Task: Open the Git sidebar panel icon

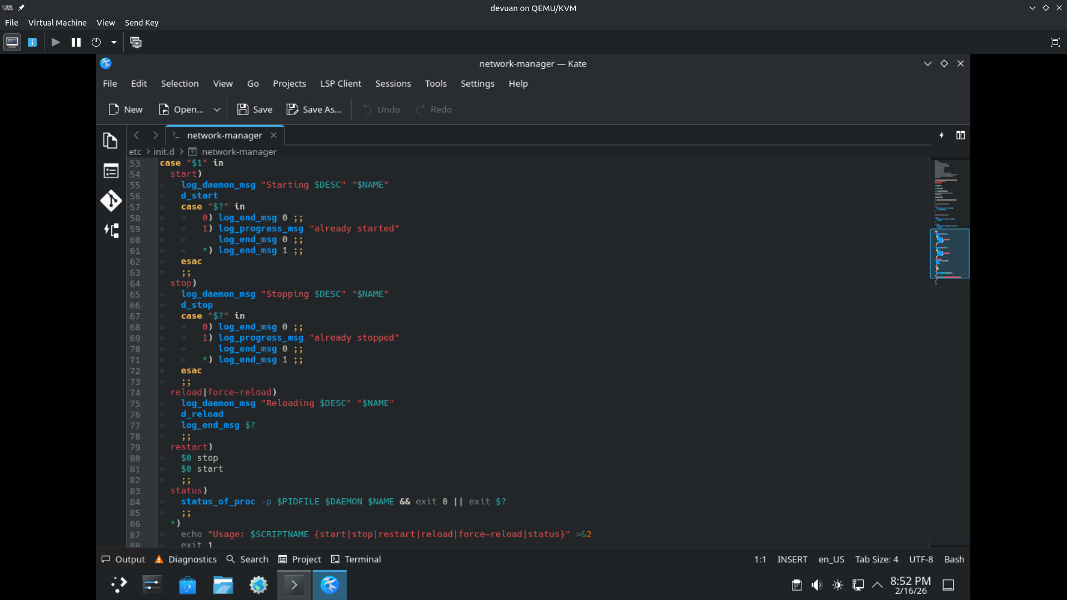Action: pyautogui.click(x=111, y=201)
